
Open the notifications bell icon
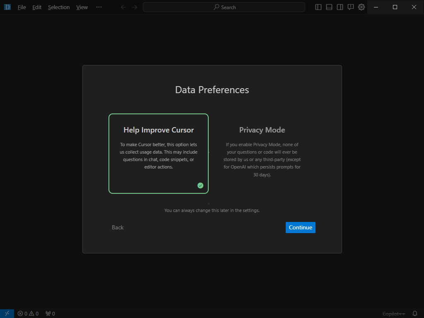point(415,314)
